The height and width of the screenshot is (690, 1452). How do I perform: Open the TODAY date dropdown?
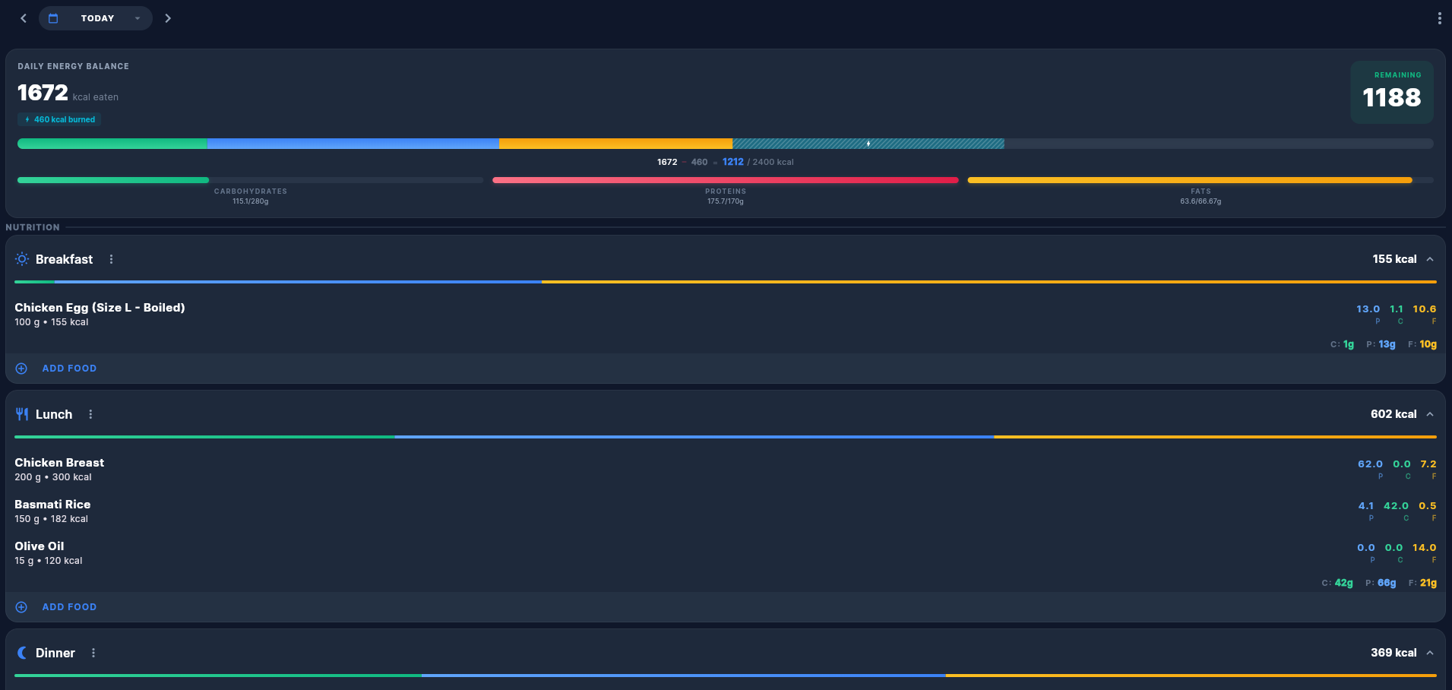137,17
